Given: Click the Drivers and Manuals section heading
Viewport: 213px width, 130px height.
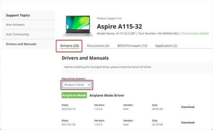Looking at the screenshot, I should 85,58.
